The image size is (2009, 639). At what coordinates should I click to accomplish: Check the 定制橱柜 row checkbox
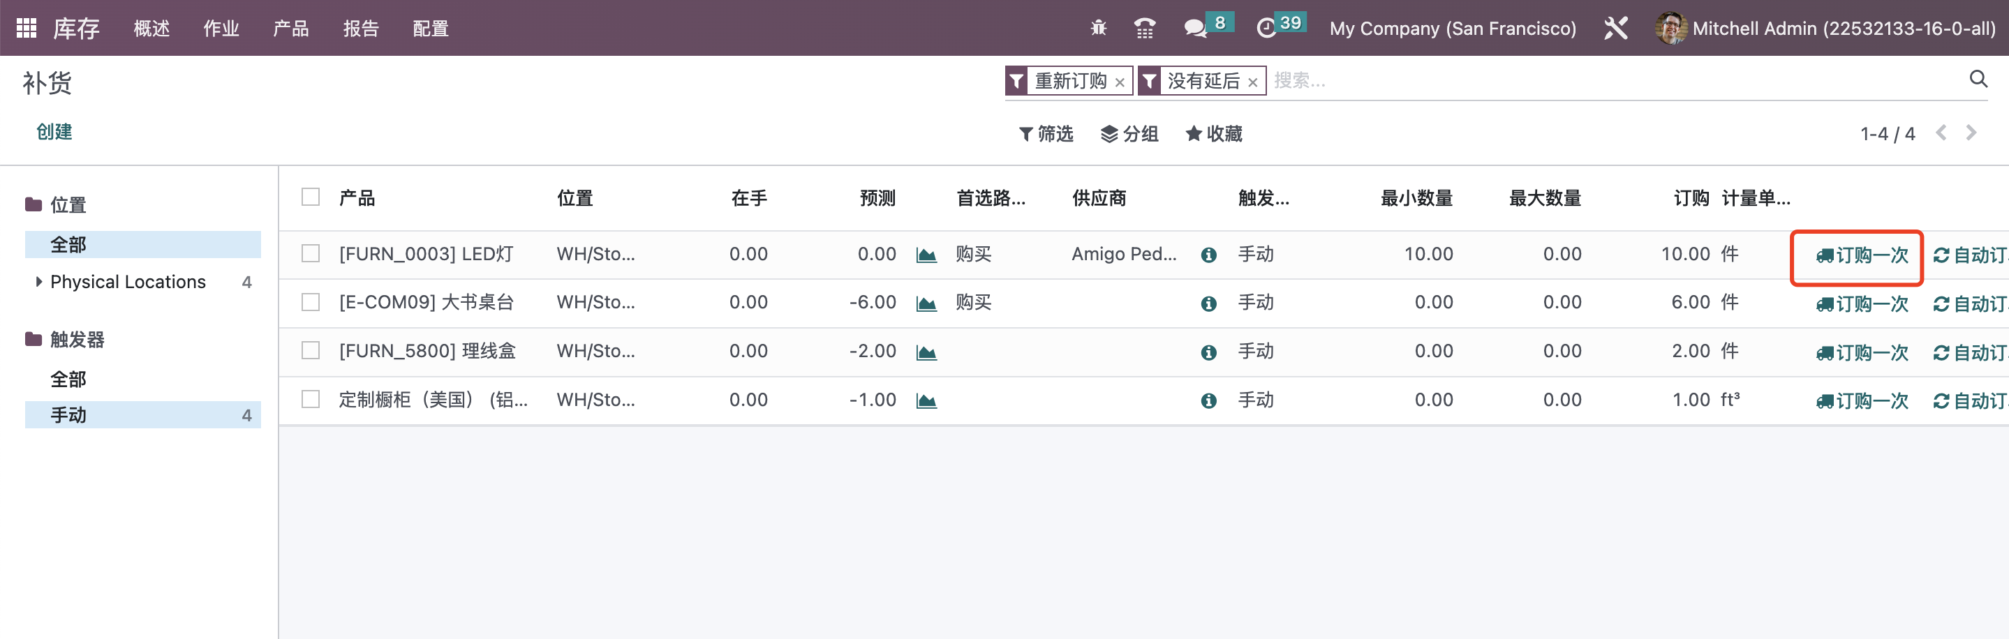(x=311, y=399)
